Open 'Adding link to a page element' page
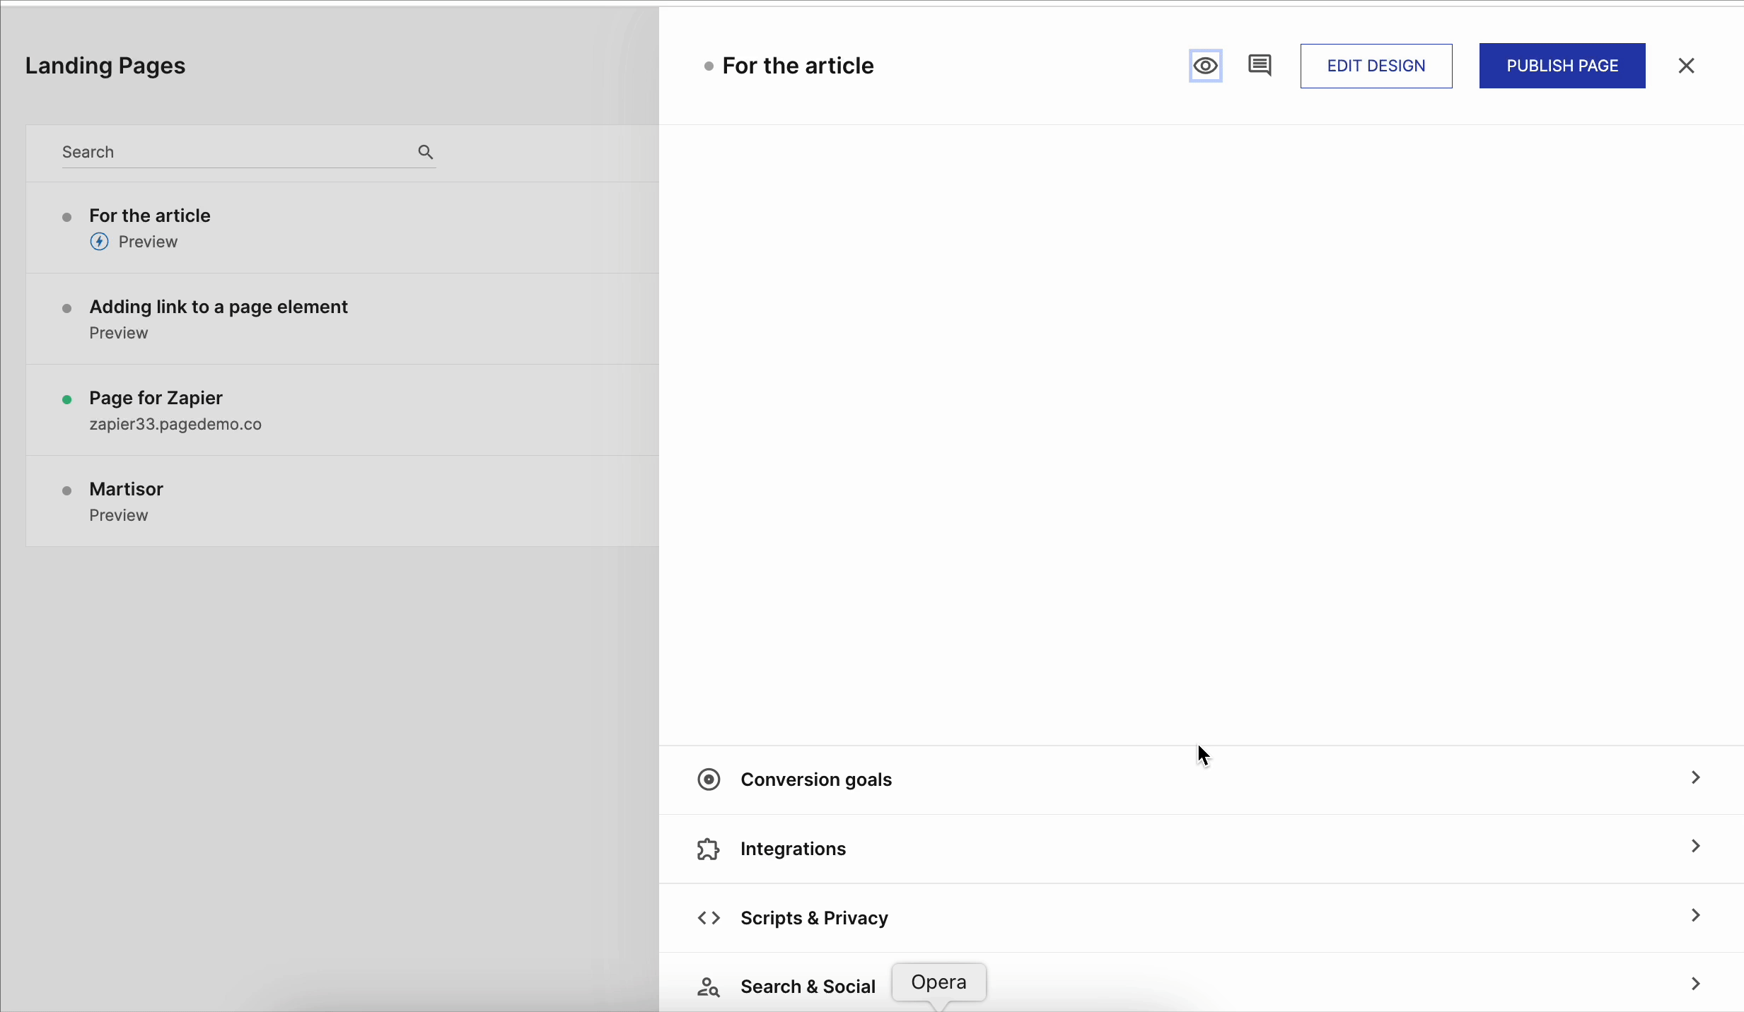The height and width of the screenshot is (1012, 1744). [x=219, y=307]
